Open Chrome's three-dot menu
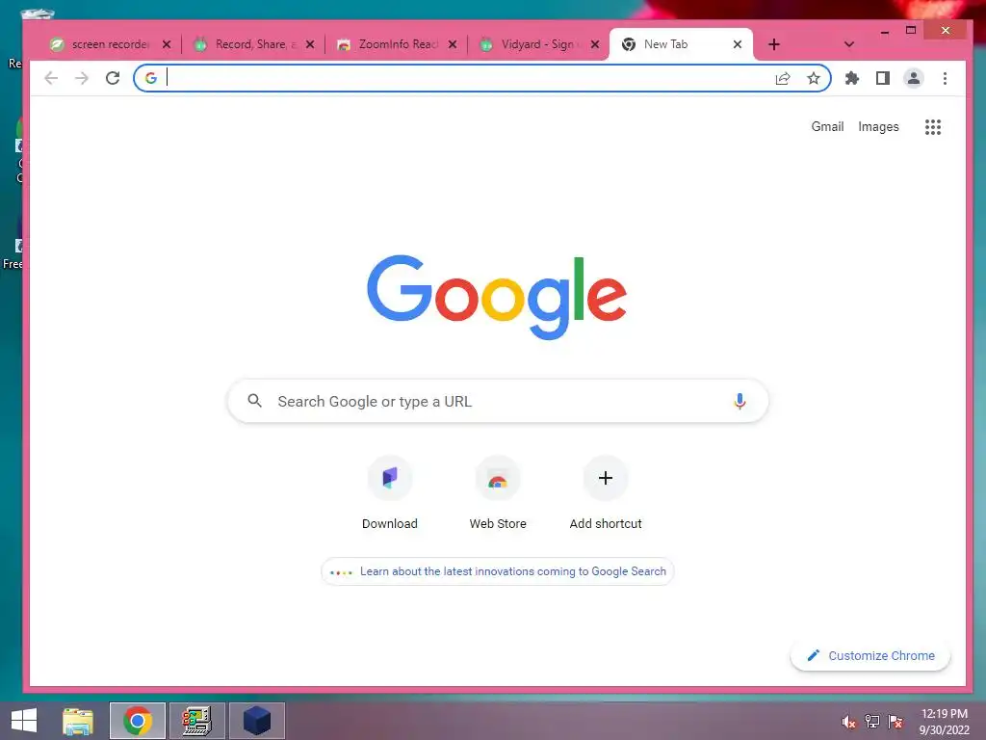 945,78
